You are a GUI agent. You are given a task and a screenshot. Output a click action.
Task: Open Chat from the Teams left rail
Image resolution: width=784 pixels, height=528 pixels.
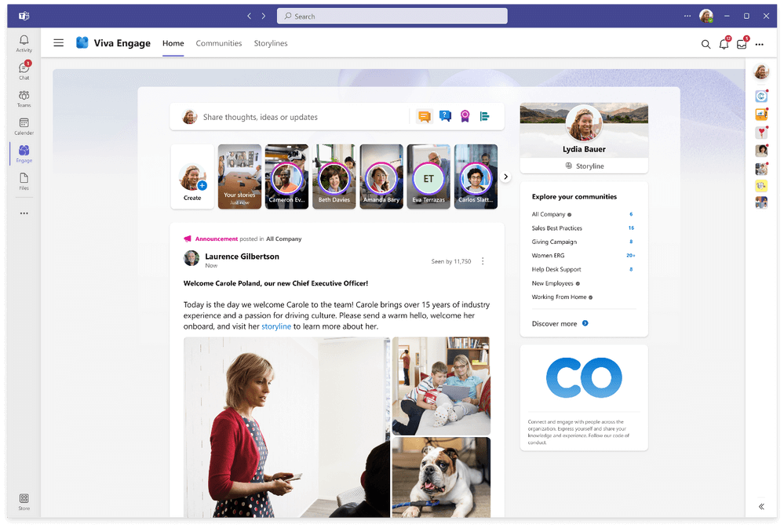pyautogui.click(x=24, y=69)
